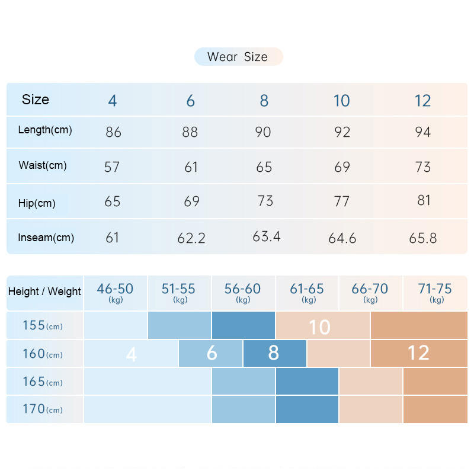Select the 46-50 kg weight column

(115, 292)
